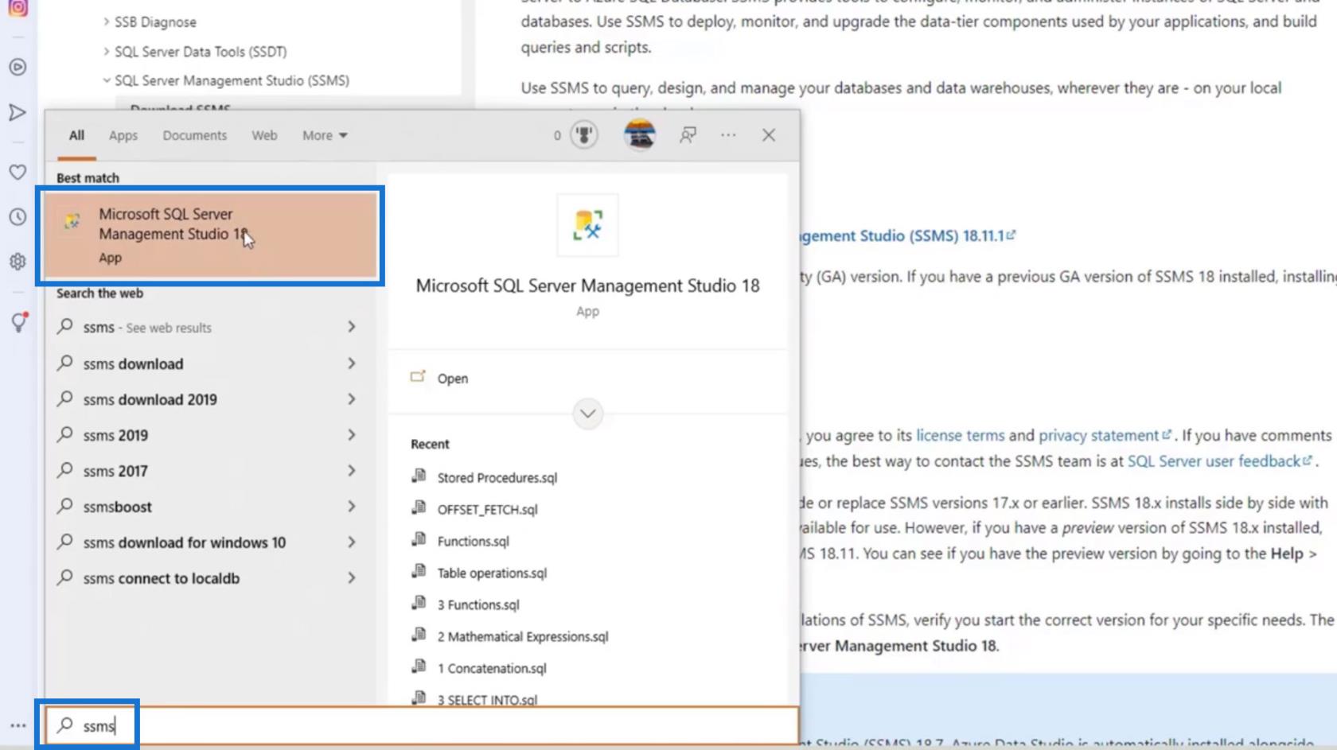1337x750 pixels.
Task: Click the player icon in browser sidebar
Action: pos(18,67)
